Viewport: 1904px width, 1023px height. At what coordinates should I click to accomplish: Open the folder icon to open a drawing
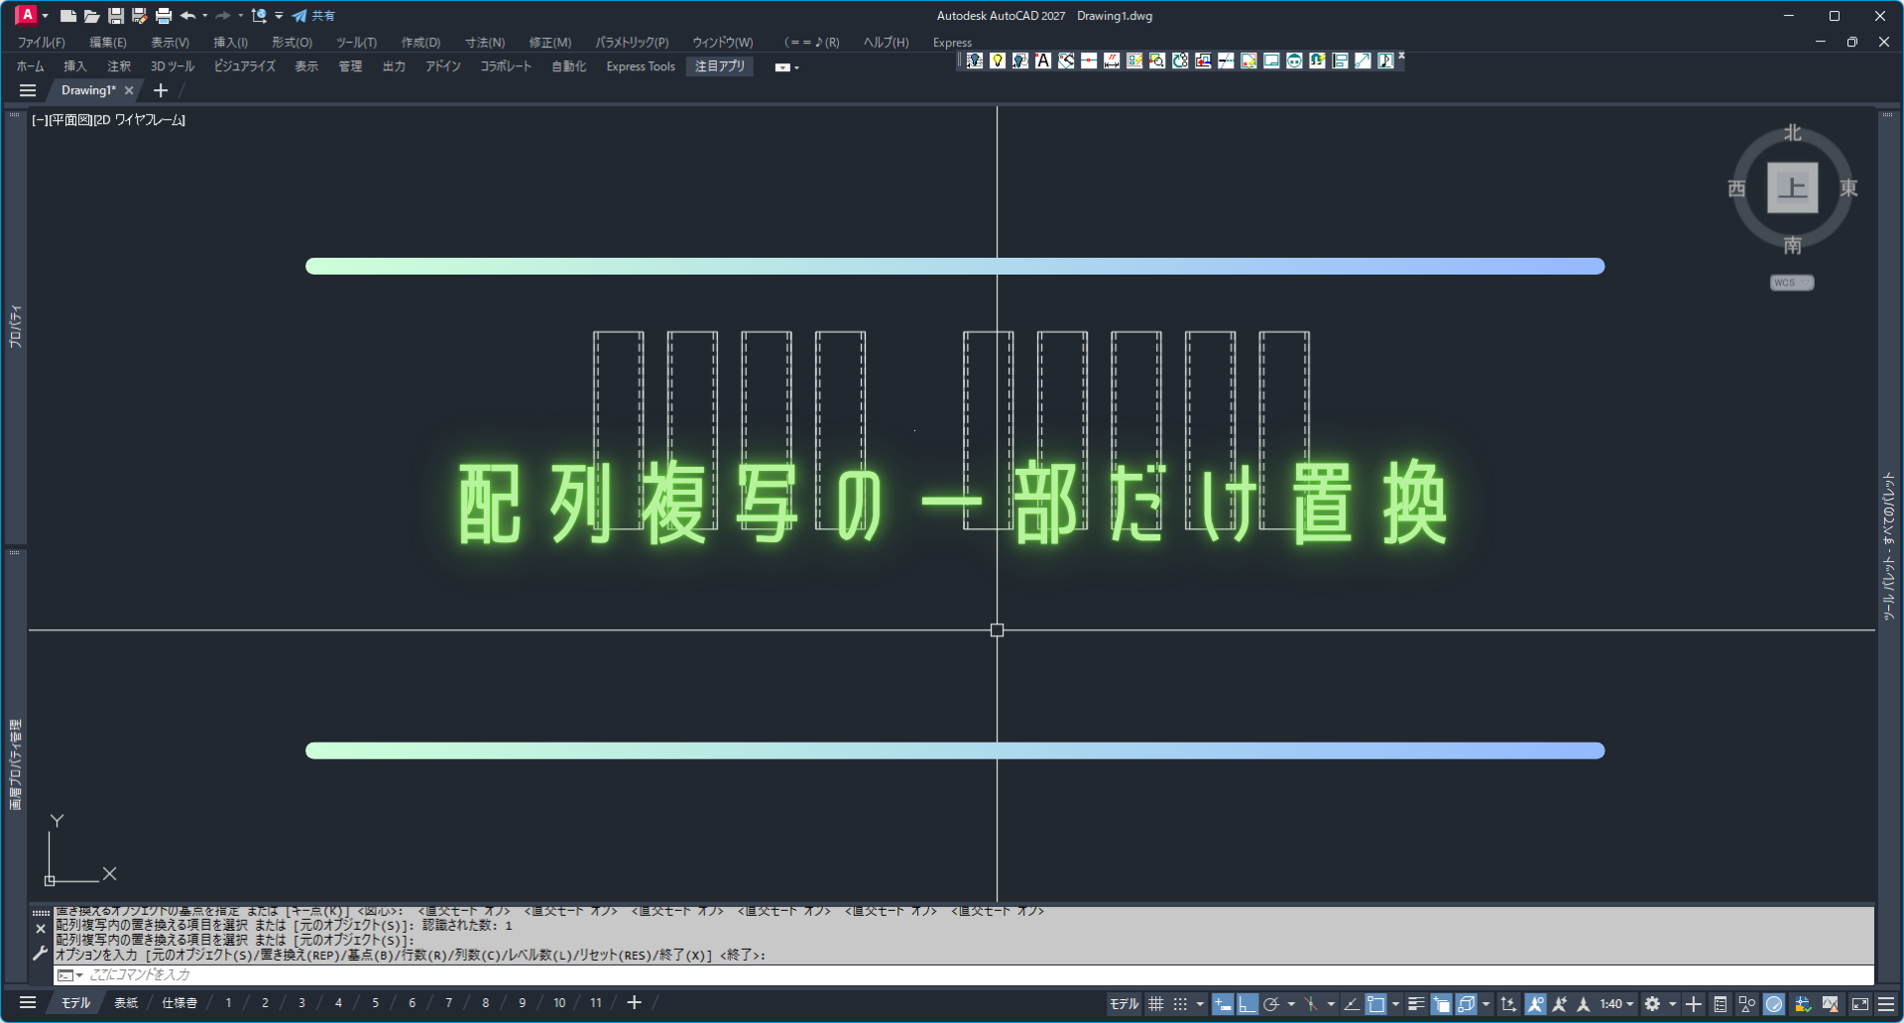coord(91,16)
